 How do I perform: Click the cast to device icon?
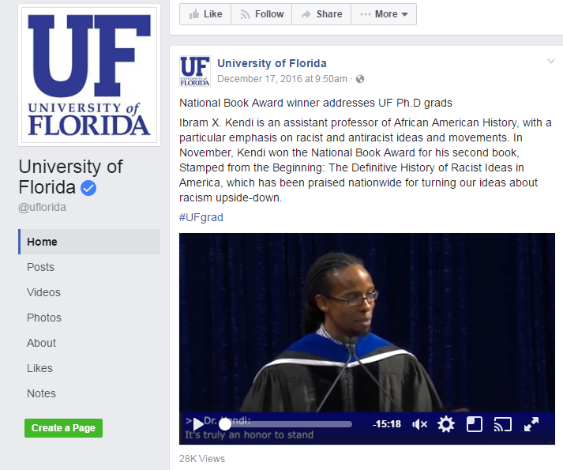click(503, 424)
